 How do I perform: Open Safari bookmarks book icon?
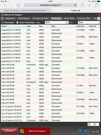coord(18,5)
